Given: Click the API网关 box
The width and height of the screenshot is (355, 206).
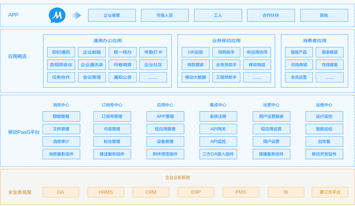Looking at the screenshot, I should (x=218, y=129).
